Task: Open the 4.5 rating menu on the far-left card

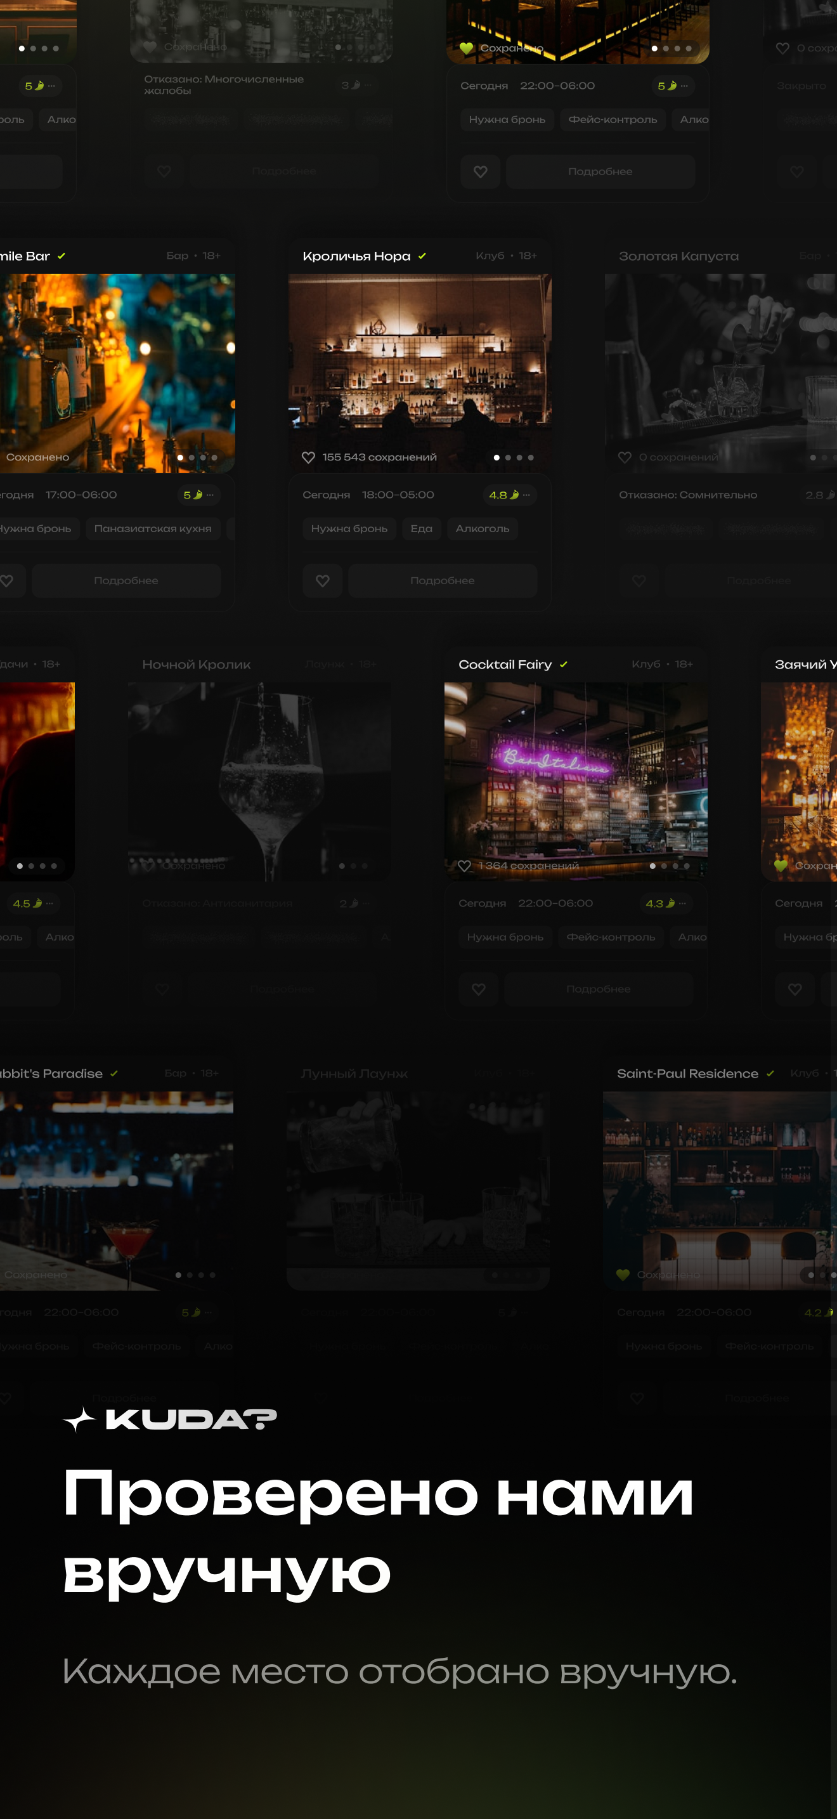Action: point(34,903)
